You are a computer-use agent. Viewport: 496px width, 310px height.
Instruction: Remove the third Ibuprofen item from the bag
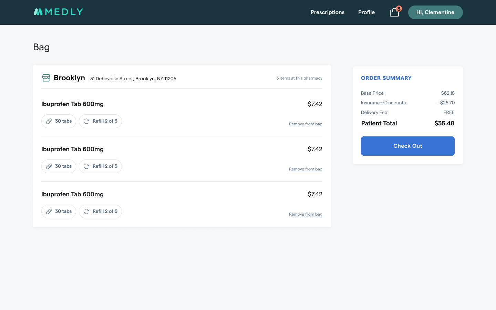pos(306,214)
